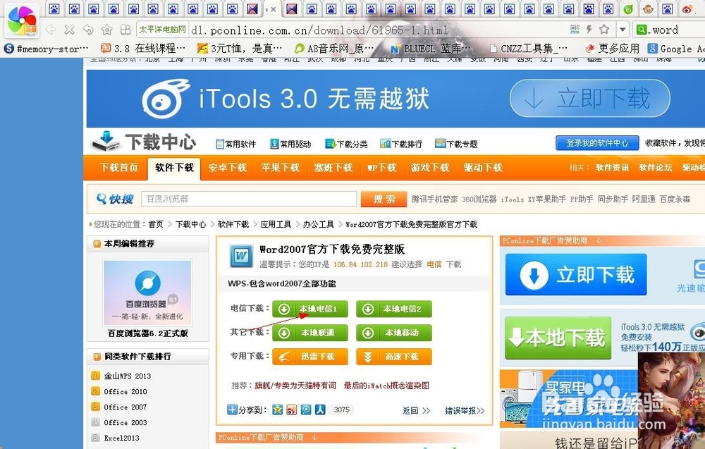Open the '常用软件' link

point(235,144)
